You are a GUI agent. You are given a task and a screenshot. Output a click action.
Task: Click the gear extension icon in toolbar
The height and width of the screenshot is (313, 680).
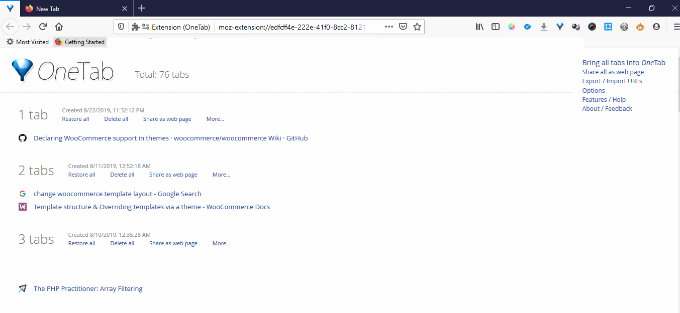(624, 27)
